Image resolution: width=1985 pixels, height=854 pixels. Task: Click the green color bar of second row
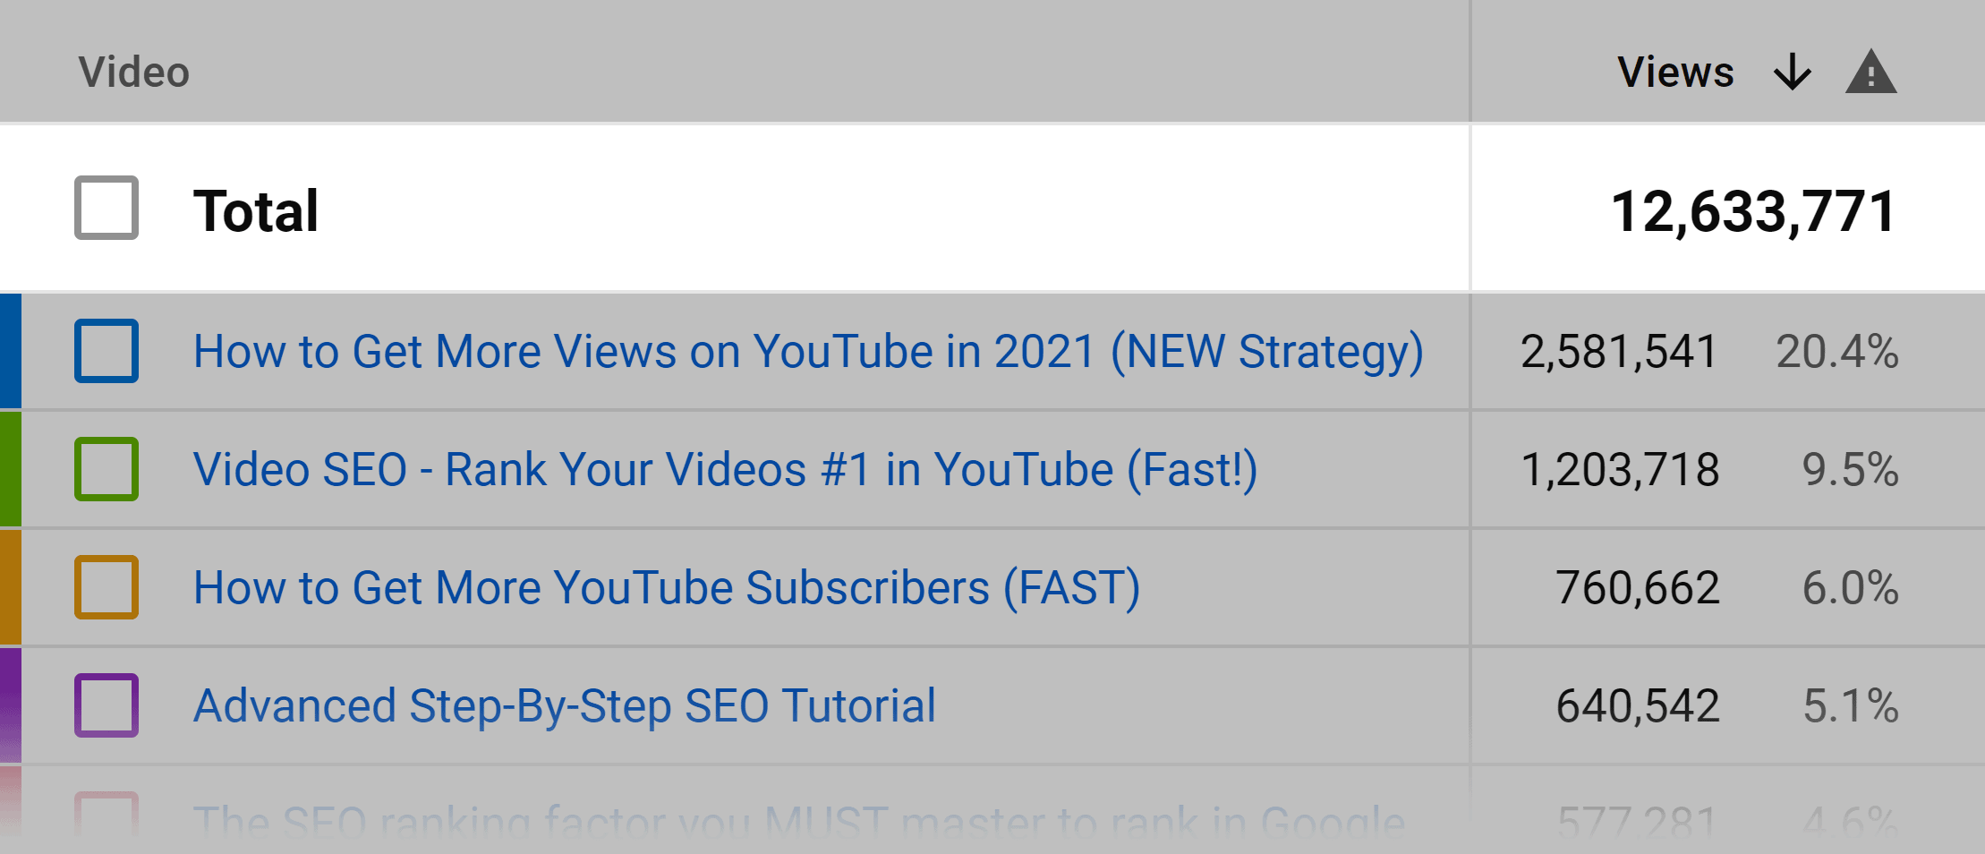[x=10, y=469]
